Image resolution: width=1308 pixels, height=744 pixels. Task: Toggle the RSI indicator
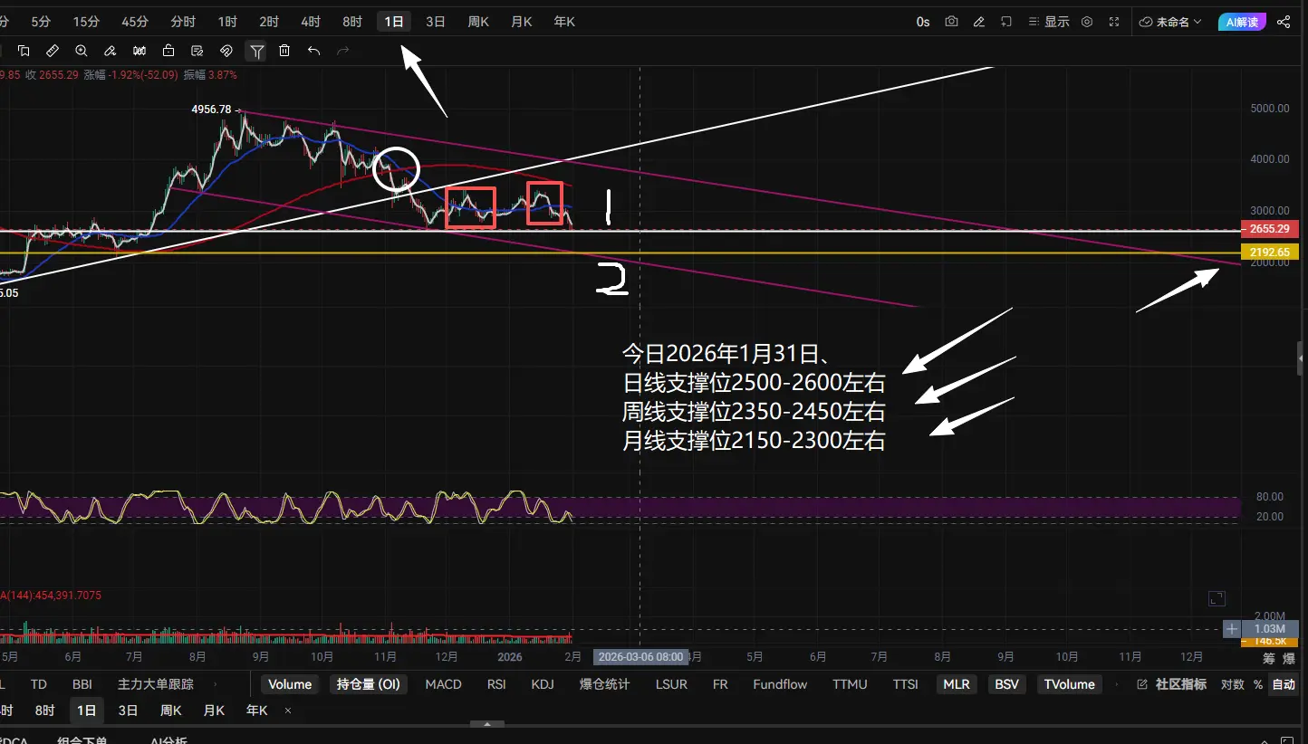[496, 684]
